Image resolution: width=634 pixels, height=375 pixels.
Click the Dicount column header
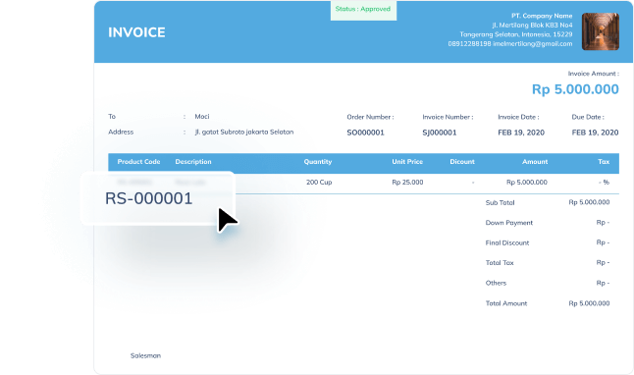[462, 161]
